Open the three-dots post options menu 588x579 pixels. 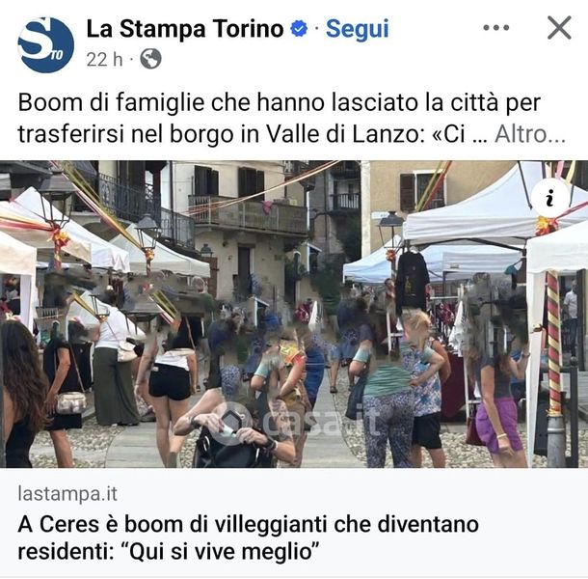496,27
